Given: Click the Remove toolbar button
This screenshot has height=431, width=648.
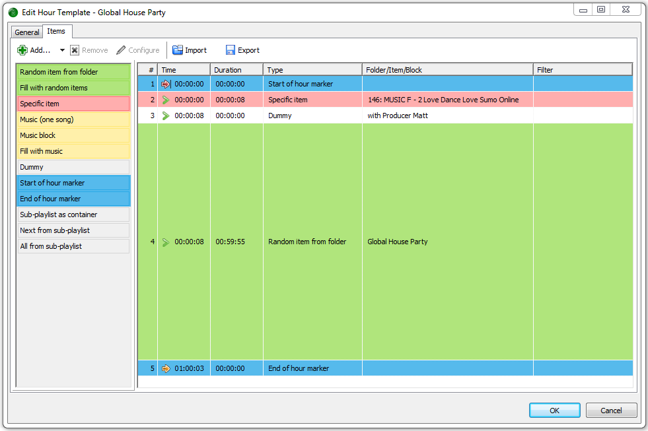Looking at the screenshot, I should point(89,50).
